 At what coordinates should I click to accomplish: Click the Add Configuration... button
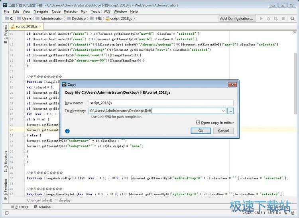point(237,18)
